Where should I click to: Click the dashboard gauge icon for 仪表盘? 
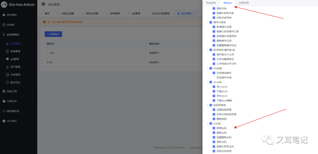pos(4,25)
